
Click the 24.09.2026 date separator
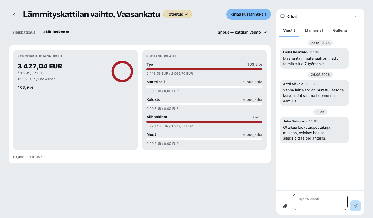coord(320,75)
